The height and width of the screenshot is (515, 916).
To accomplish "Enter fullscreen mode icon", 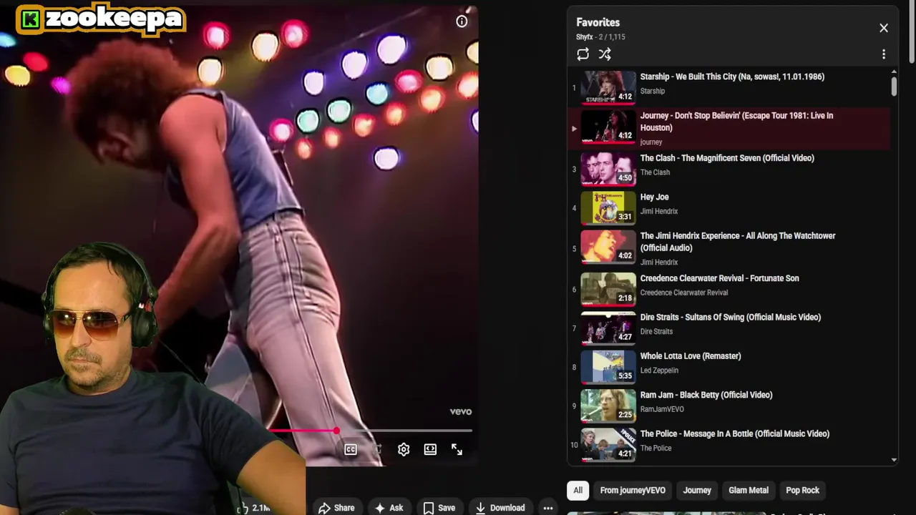I will click(x=457, y=449).
